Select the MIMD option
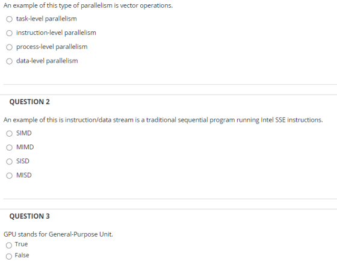 coord(9,148)
